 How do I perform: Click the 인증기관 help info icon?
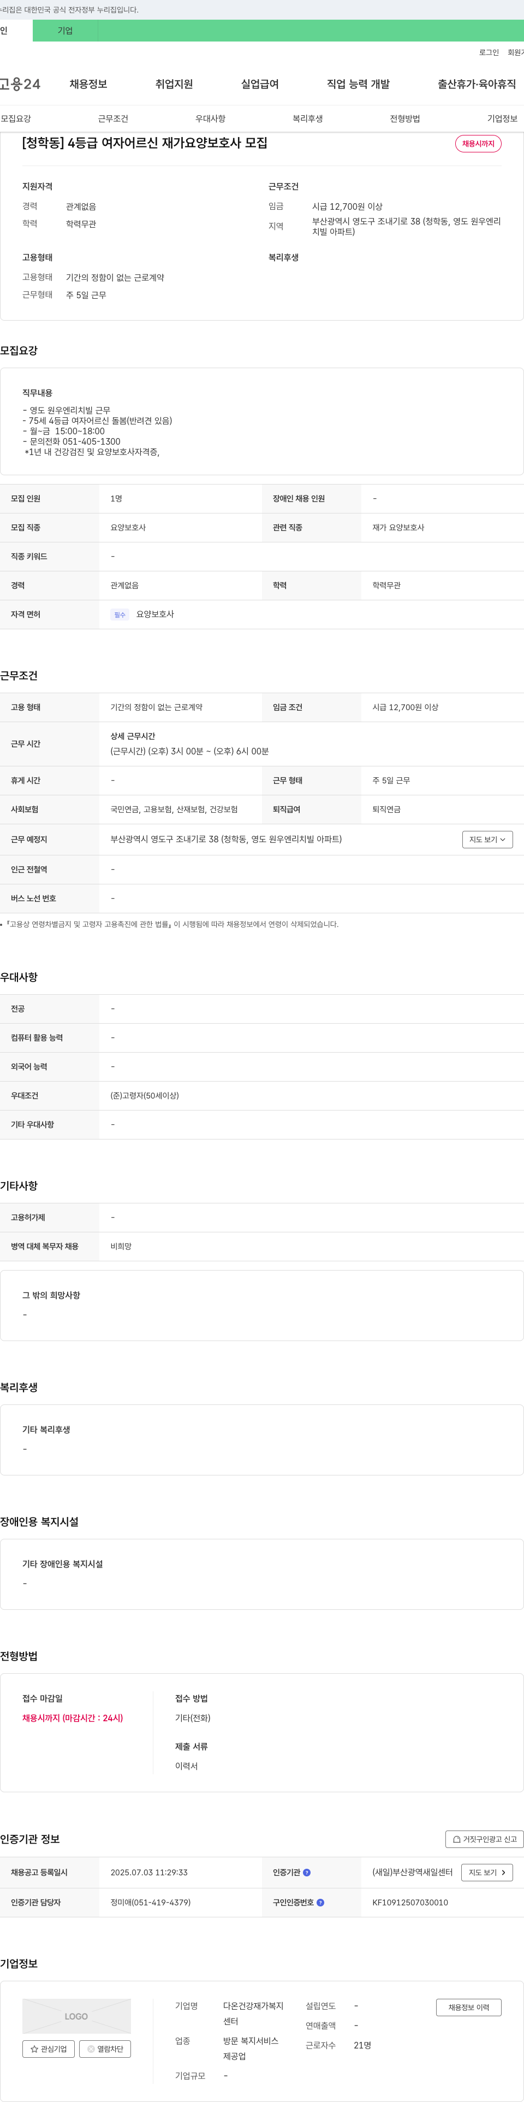pyautogui.click(x=306, y=1873)
